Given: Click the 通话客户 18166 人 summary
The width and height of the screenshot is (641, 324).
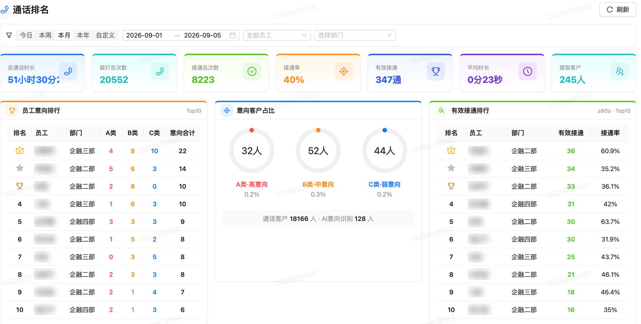Looking at the screenshot, I should point(289,219).
